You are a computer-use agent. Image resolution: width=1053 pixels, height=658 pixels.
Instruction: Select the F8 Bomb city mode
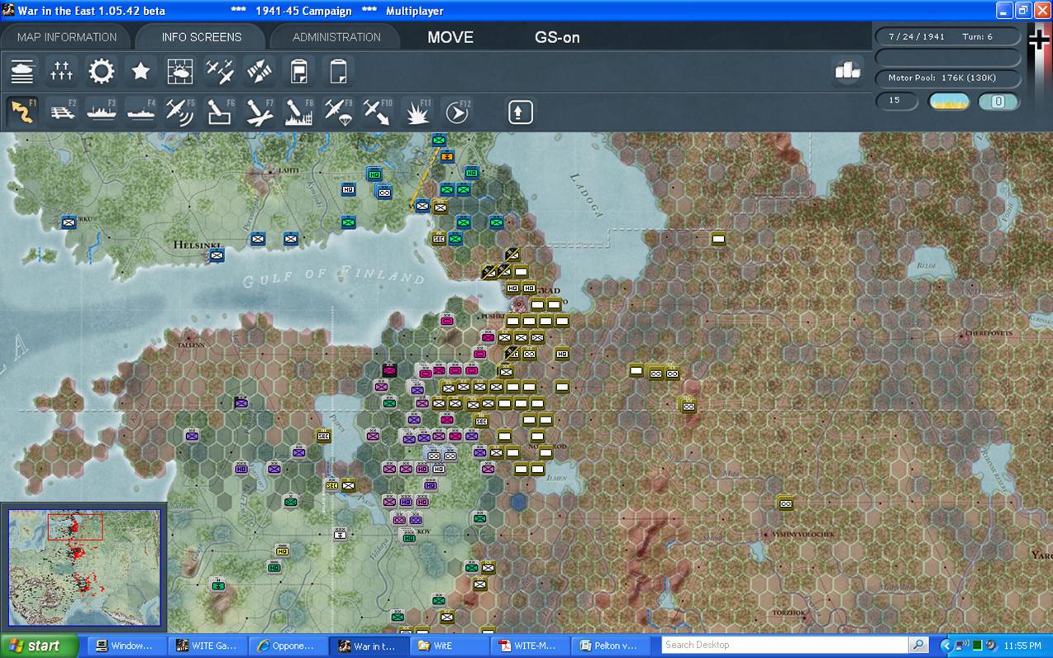(x=299, y=112)
